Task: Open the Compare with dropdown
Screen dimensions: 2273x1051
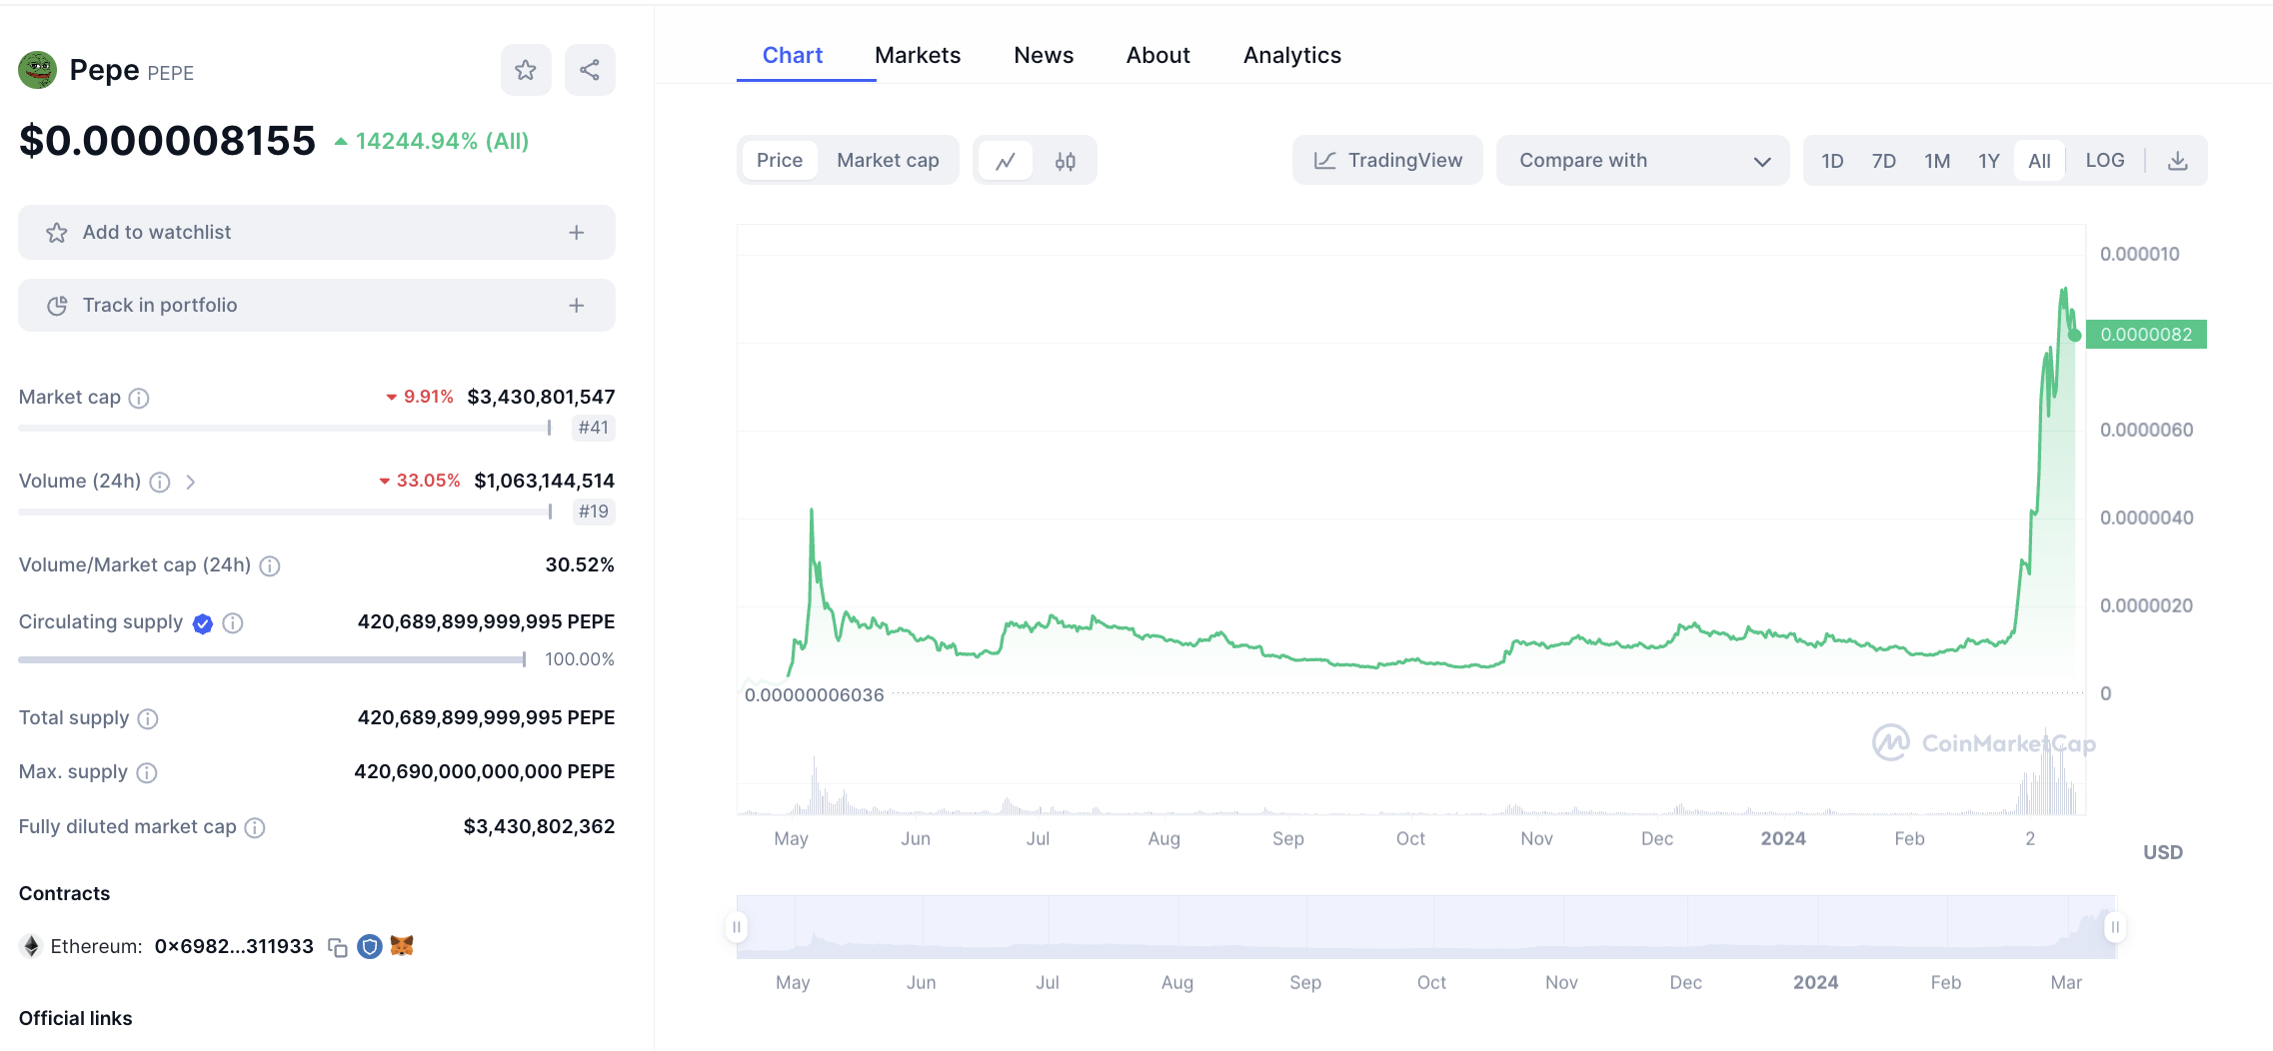Action: (1642, 161)
